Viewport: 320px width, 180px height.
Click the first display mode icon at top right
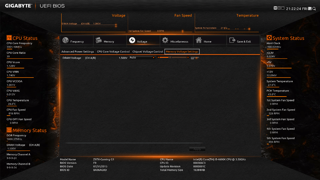click(275, 8)
